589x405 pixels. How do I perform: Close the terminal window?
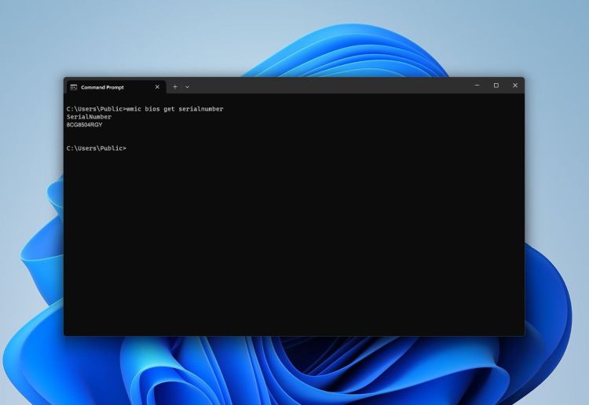click(x=515, y=86)
